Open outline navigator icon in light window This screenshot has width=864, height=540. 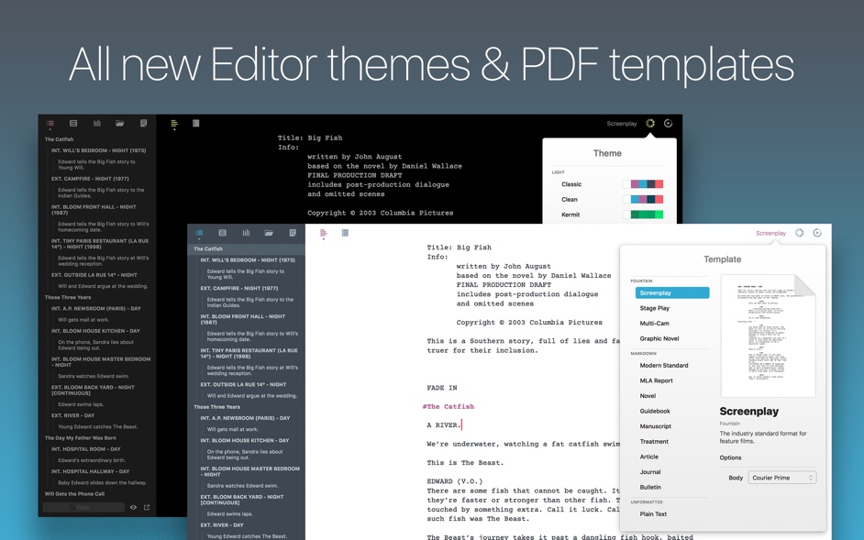coord(199,233)
